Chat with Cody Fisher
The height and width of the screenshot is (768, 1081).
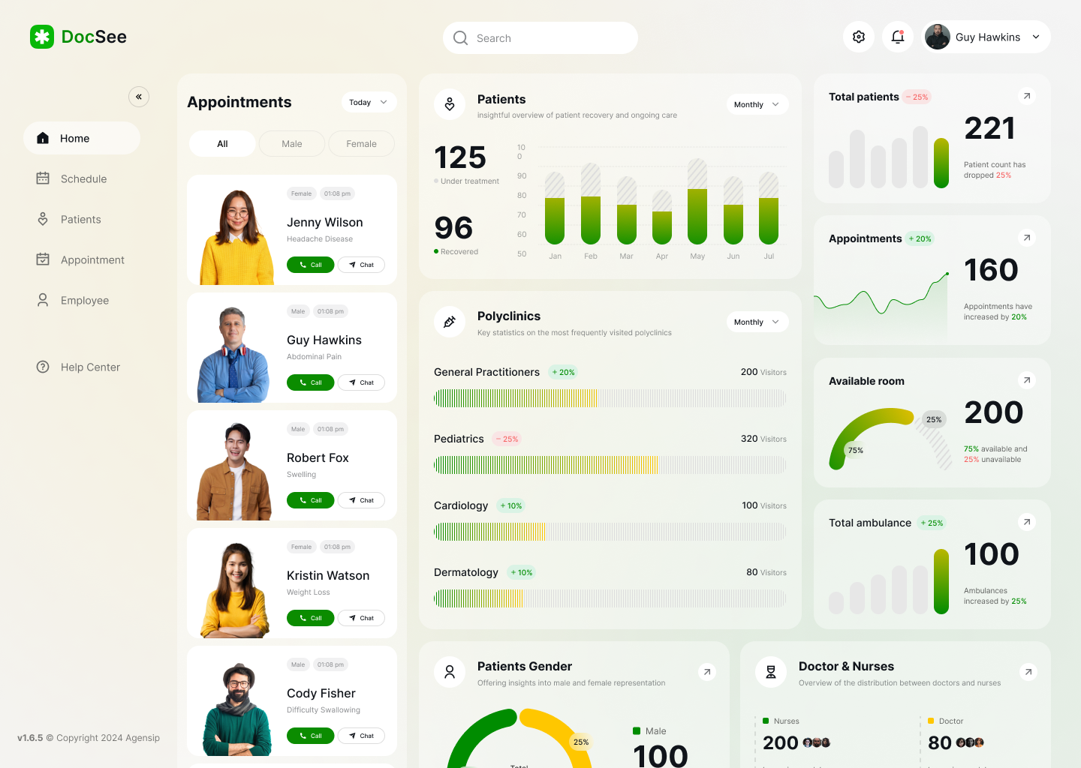coord(361,736)
